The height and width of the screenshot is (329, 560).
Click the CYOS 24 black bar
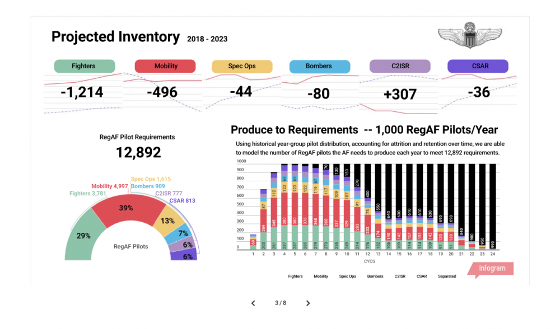click(x=492, y=206)
